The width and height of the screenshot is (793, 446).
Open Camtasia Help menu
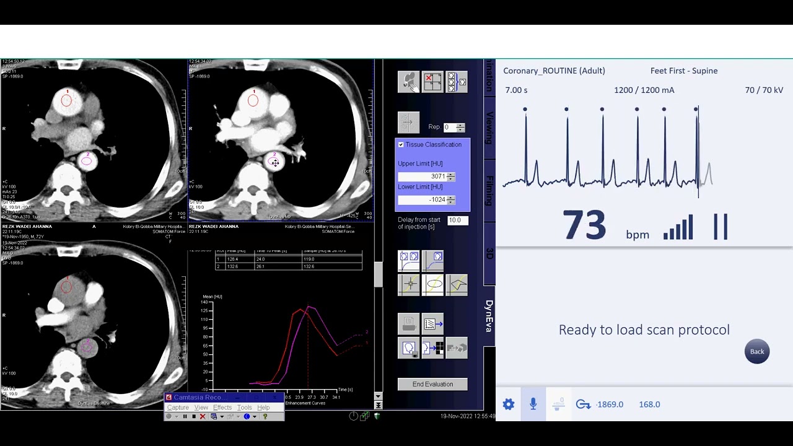pyautogui.click(x=263, y=408)
